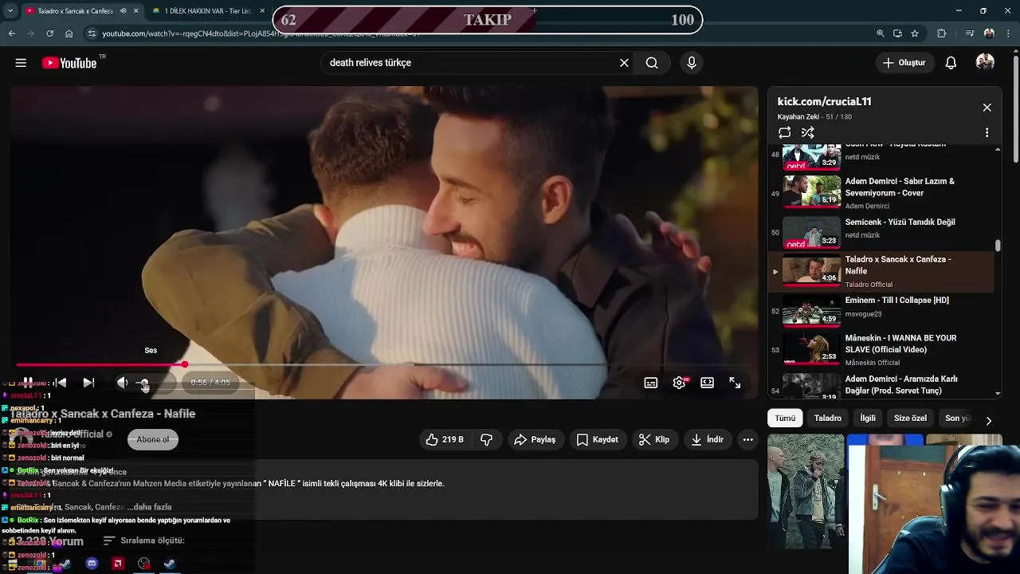Clear the search box with the X
1020x574 pixels.
[x=624, y=63]
